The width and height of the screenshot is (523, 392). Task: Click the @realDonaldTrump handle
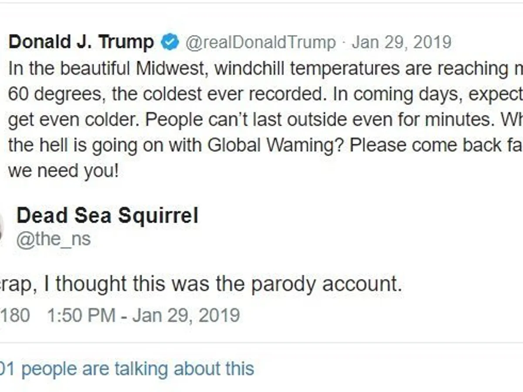point(261,42)
